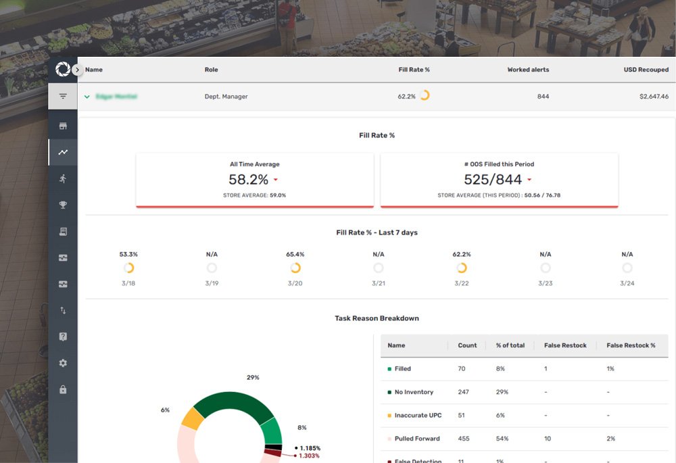676x463 pixels.
Task: Select the trend line analytics icon
Action: [x=63, y=153]
